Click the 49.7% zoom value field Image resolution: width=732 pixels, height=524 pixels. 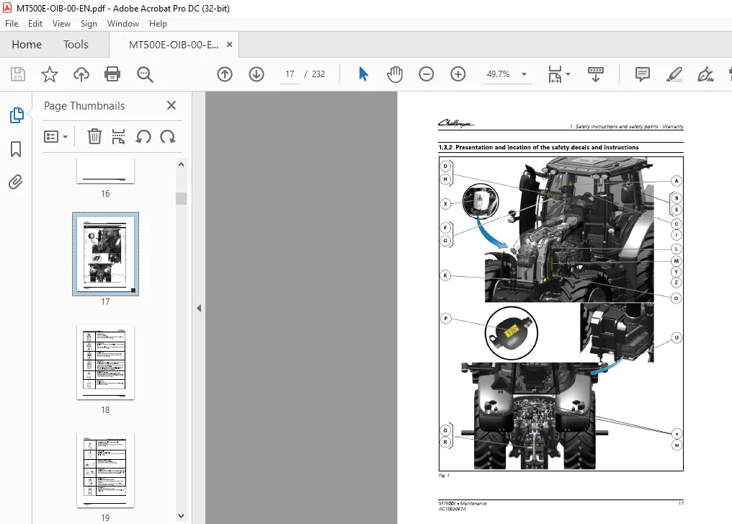pos(498,74)
